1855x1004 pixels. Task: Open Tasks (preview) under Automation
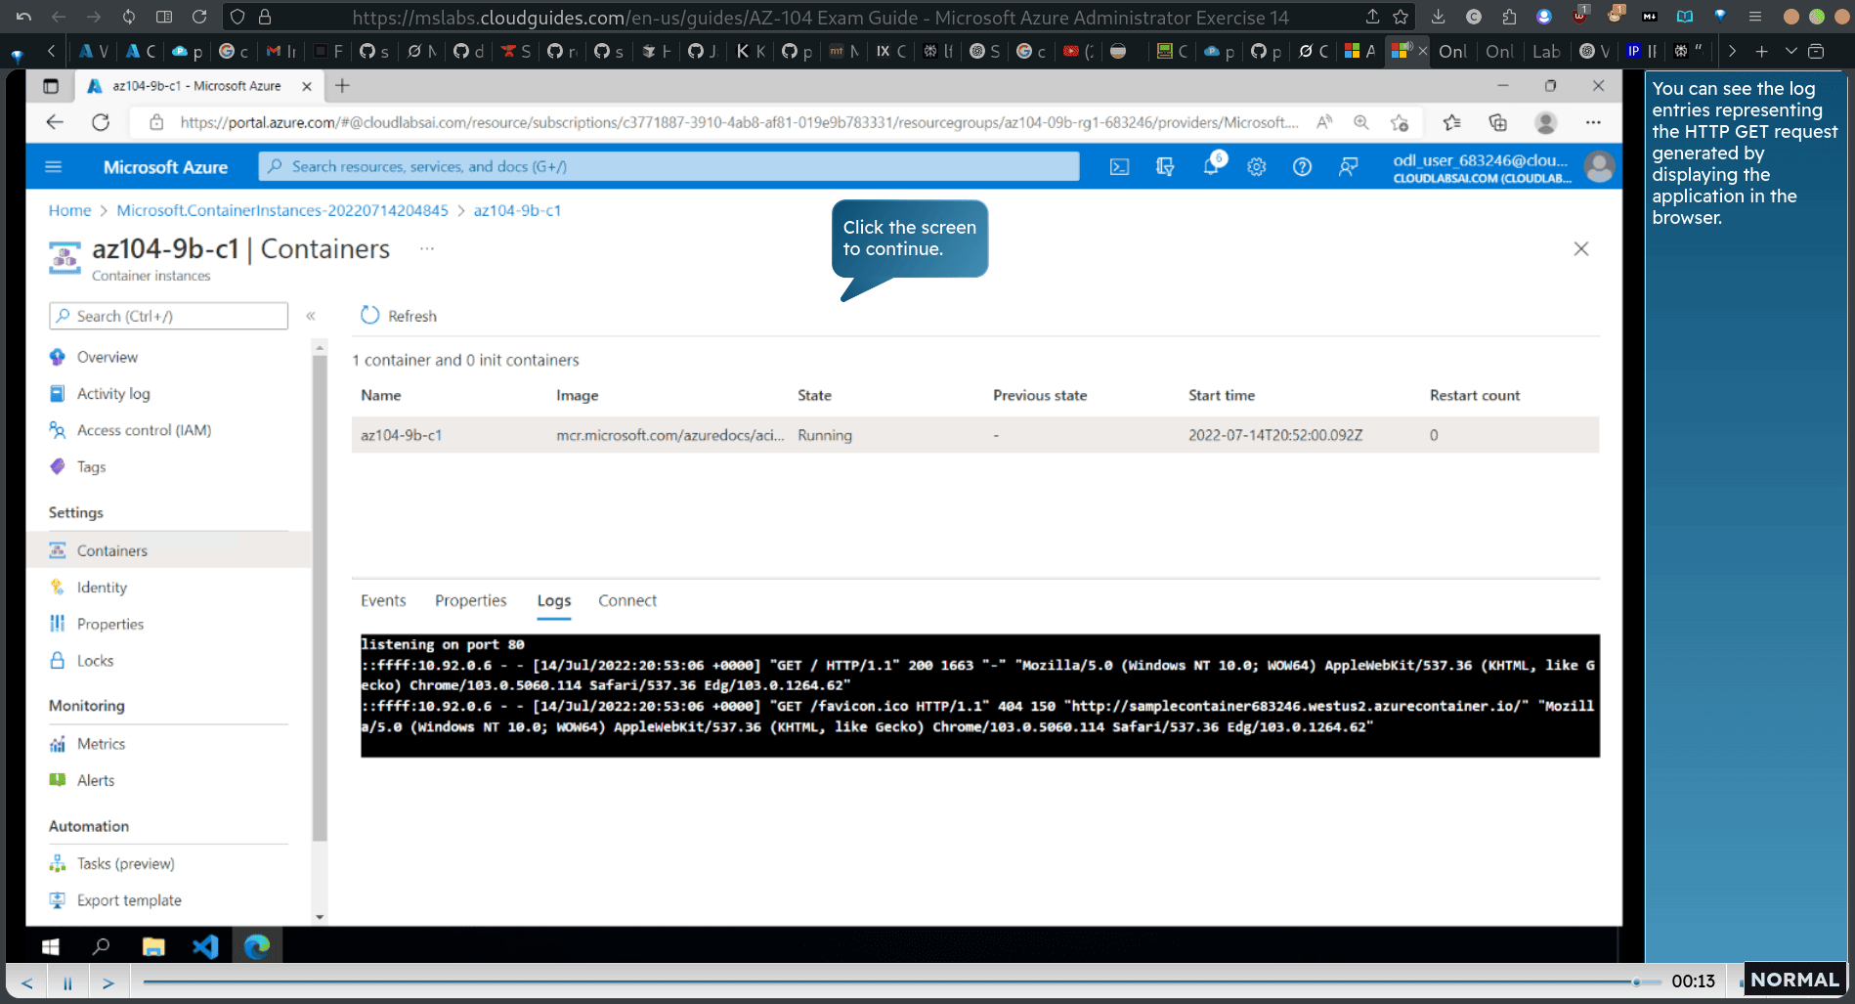pyautogui.click(x=125, y=863)
